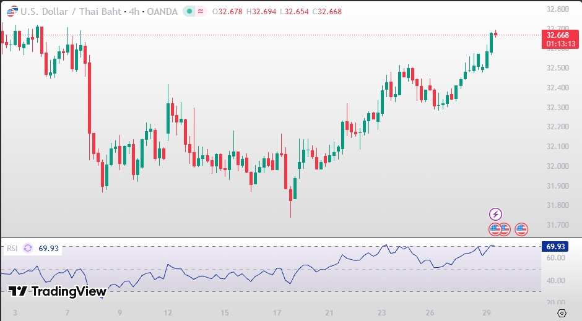The width and height of the screenshot is (582, 321).
Task: Click date 21 on the time axis
Action: 329,312
